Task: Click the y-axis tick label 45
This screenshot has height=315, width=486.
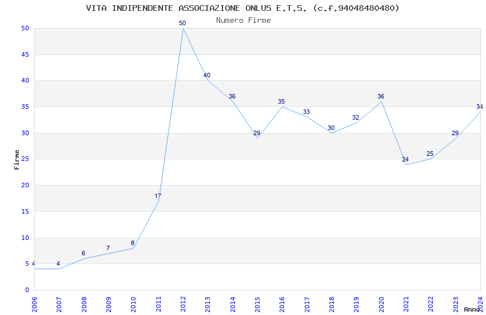Action: (25, 54)
